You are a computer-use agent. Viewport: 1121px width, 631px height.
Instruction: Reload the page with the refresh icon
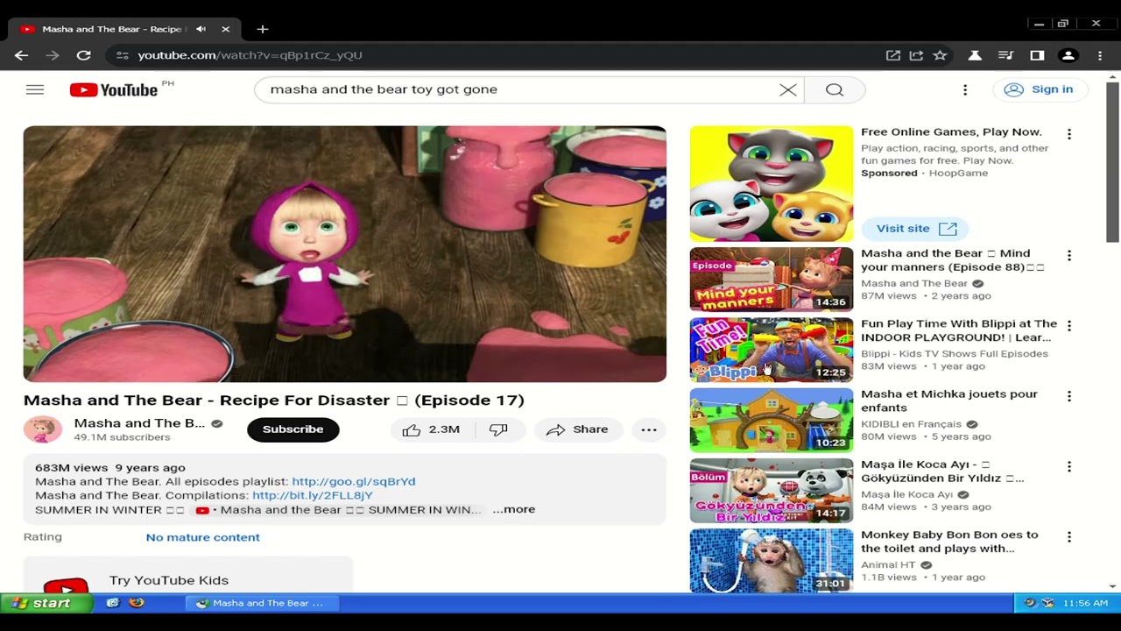84,55
